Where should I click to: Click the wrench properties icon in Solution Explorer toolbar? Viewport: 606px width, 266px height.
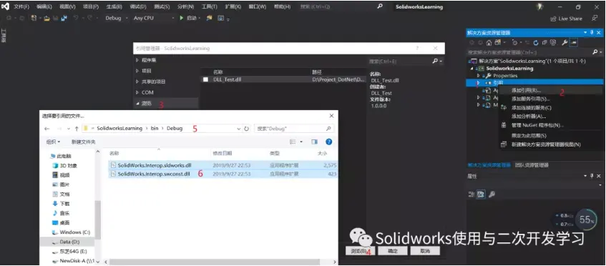tap(565, 42)
